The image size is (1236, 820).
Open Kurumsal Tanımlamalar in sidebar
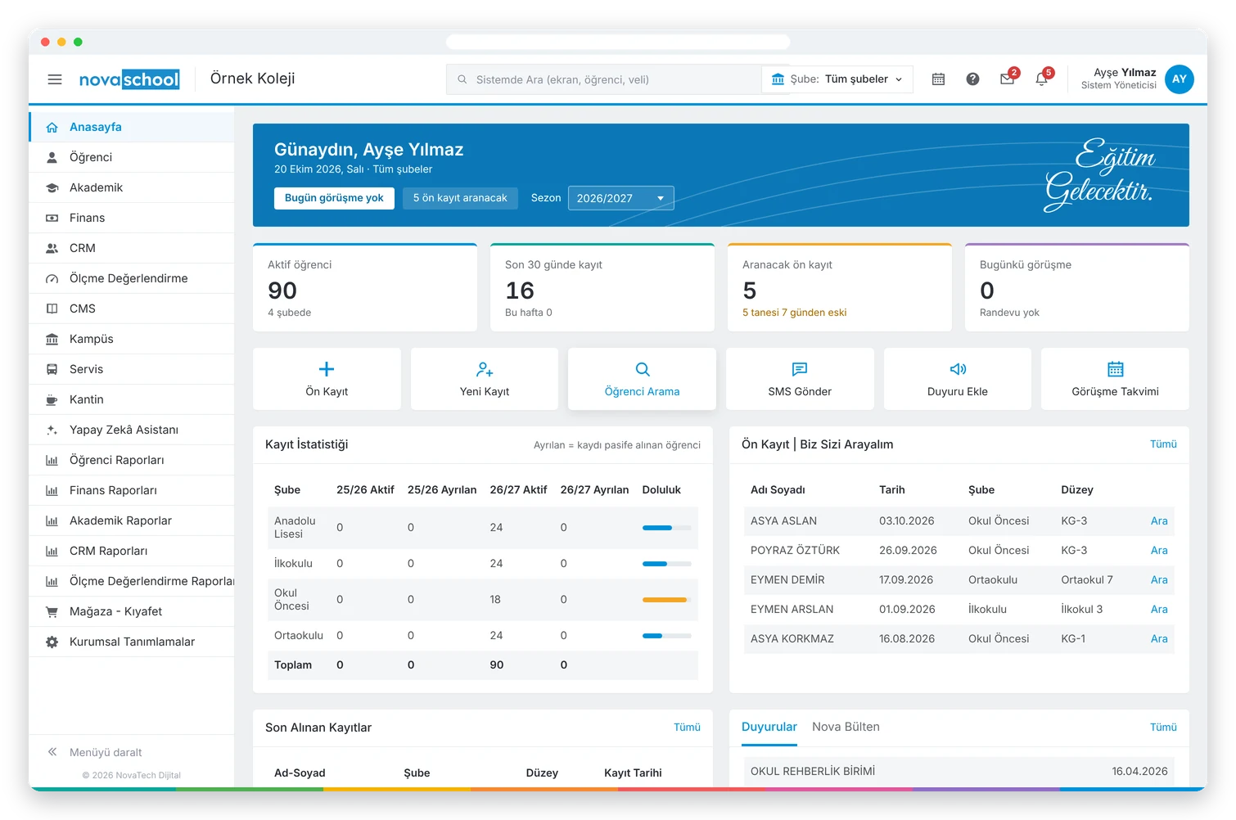[x=131, y=642]
